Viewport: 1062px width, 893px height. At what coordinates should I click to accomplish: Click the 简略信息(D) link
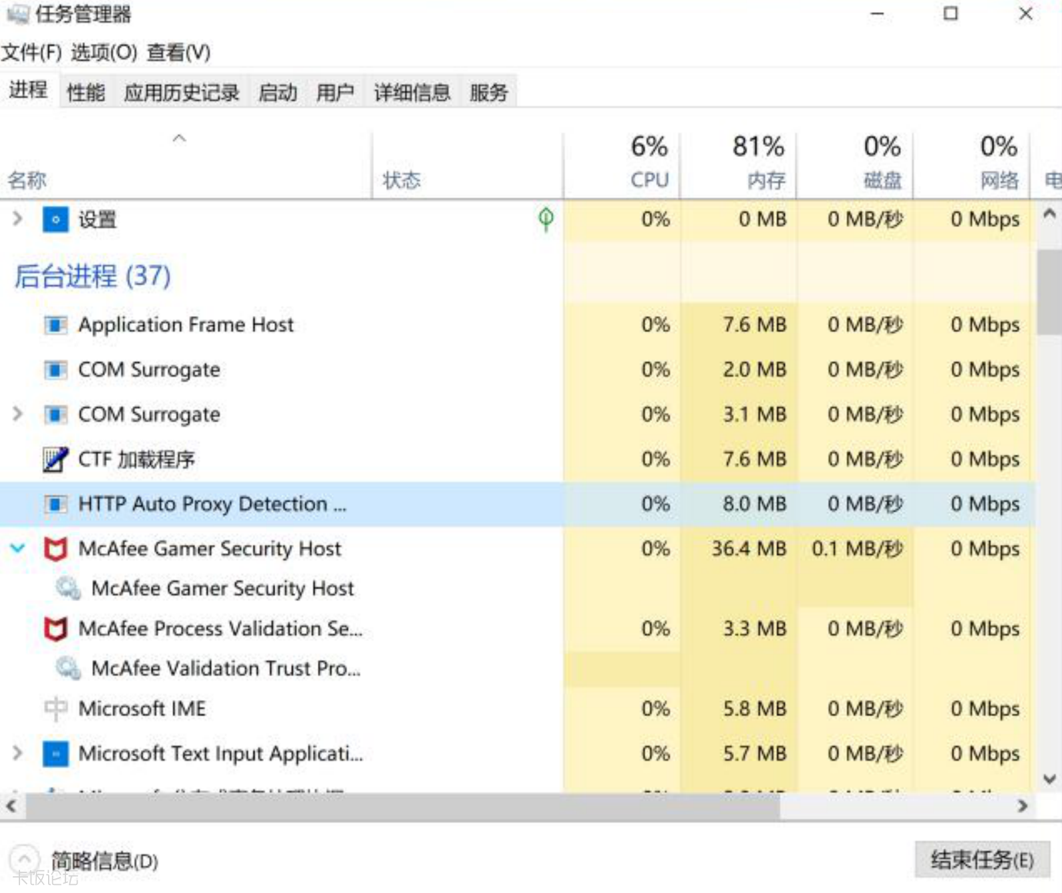point(105,860)
